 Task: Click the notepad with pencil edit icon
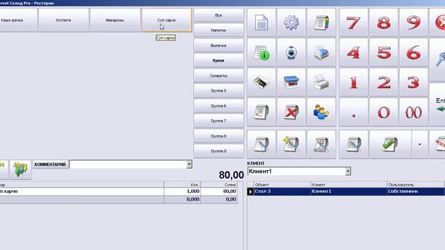click(x=261, y=144)
